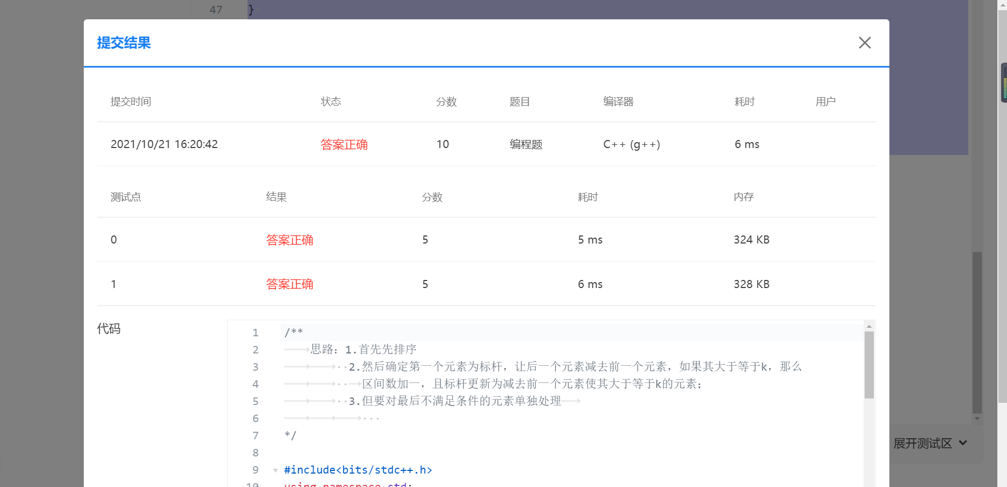Click the overall 答案正确 status beside the submission time
This screenshot has height=487, width=1007.
pyautogui.click(x=344, y=144)
